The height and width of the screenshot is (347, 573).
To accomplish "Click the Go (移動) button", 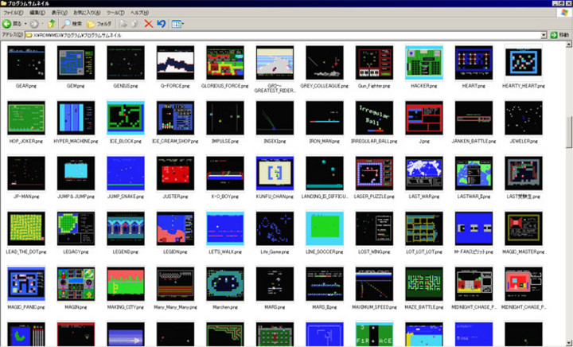I will [x=559, y=35].
